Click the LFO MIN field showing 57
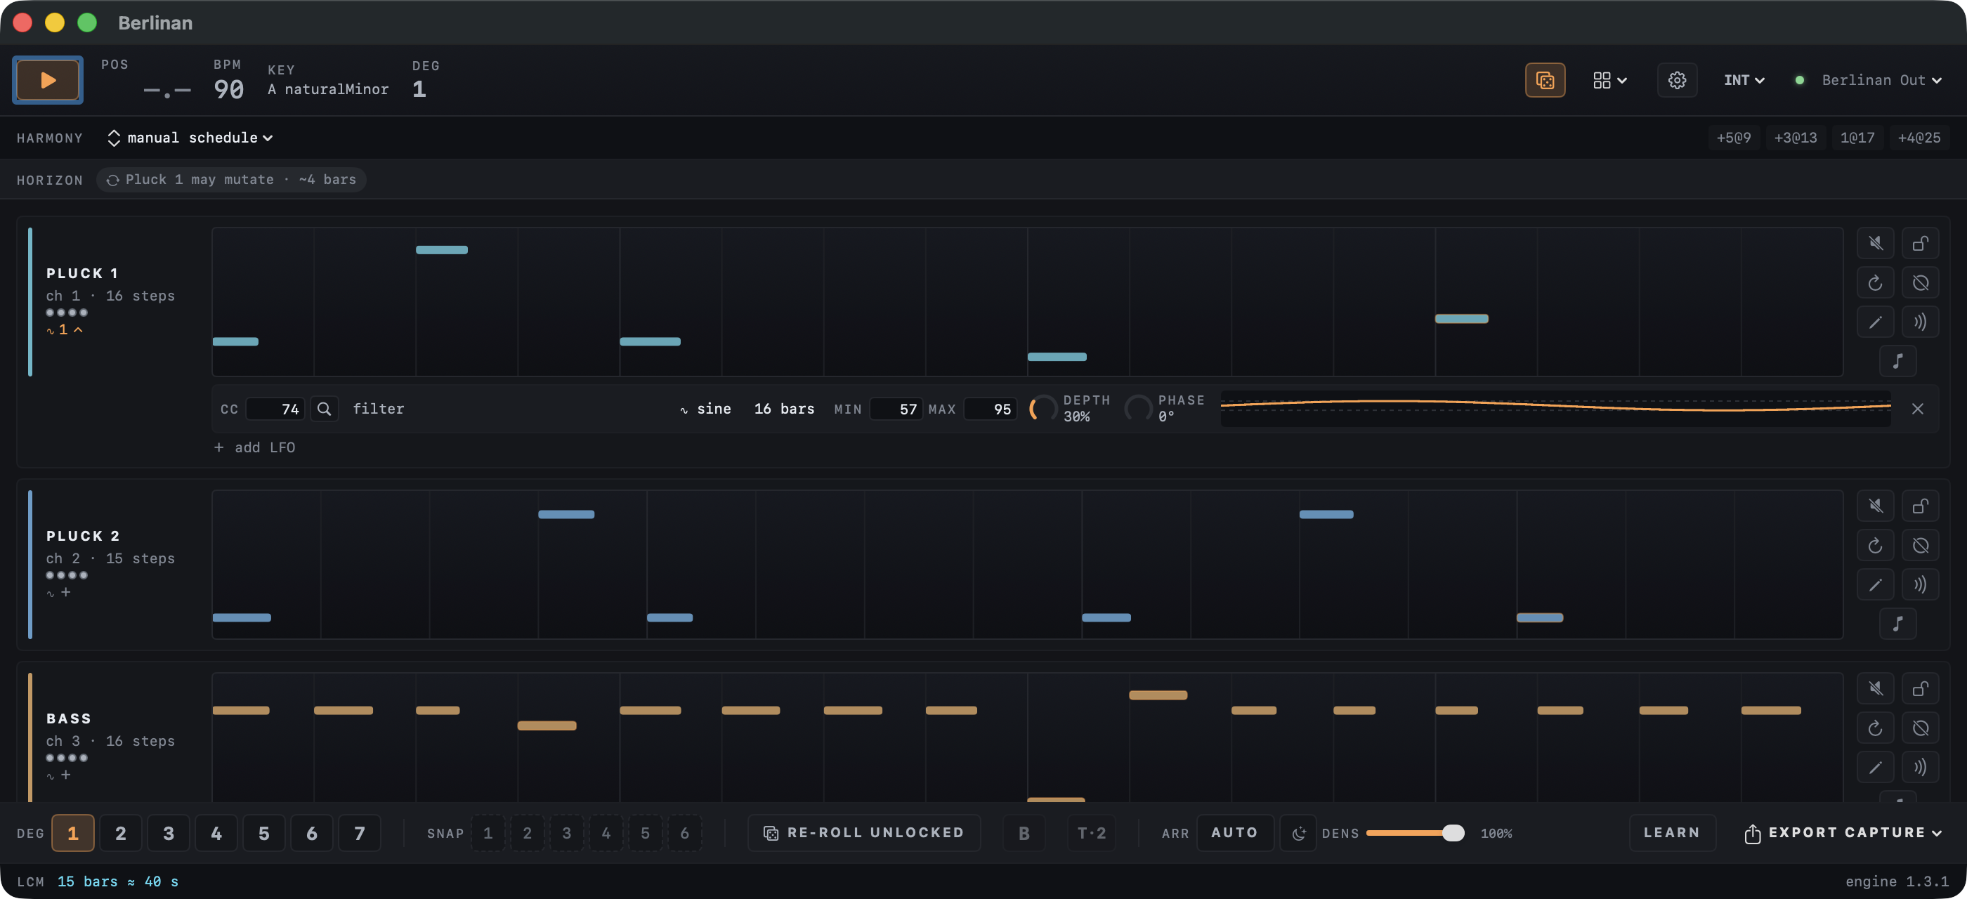 (896, 409)
